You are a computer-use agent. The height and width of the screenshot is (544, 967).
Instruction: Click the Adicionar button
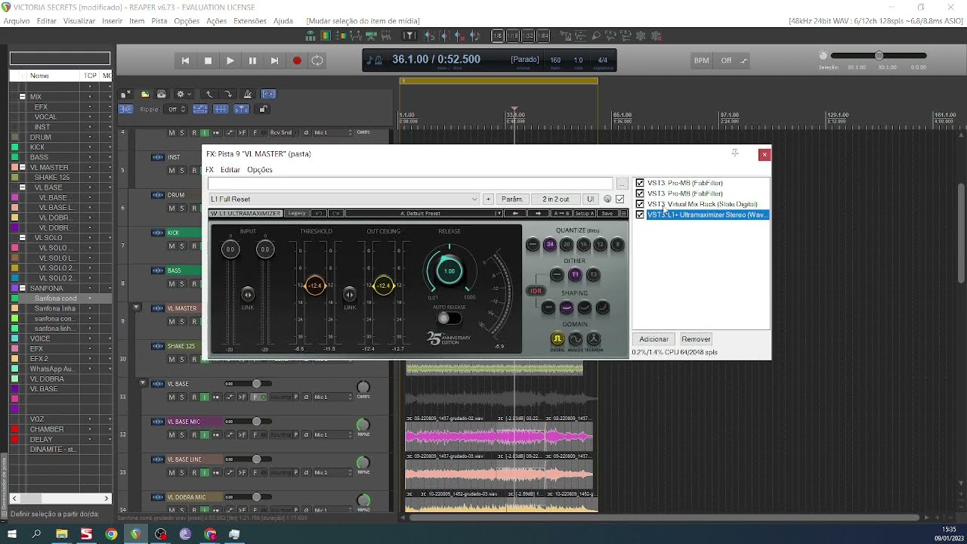click(654, 339)
